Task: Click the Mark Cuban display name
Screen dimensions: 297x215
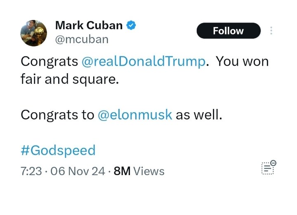Action: point(89,25)
